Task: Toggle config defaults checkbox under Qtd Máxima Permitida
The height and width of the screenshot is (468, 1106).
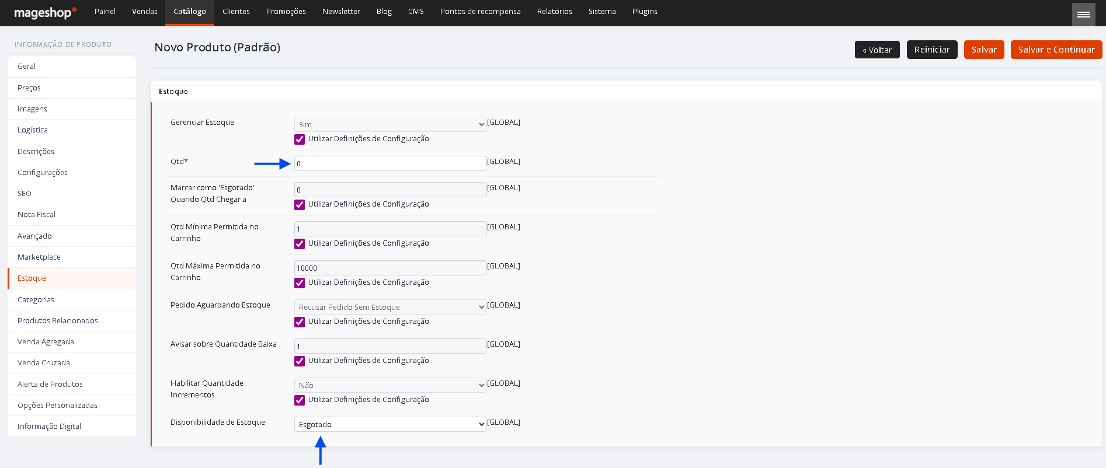Action: 300,283
